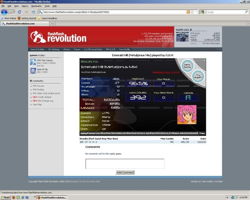Click the FFR The Game icon
Screen dimensions: 250x200
pyautogui.click(x=33, y=62)
